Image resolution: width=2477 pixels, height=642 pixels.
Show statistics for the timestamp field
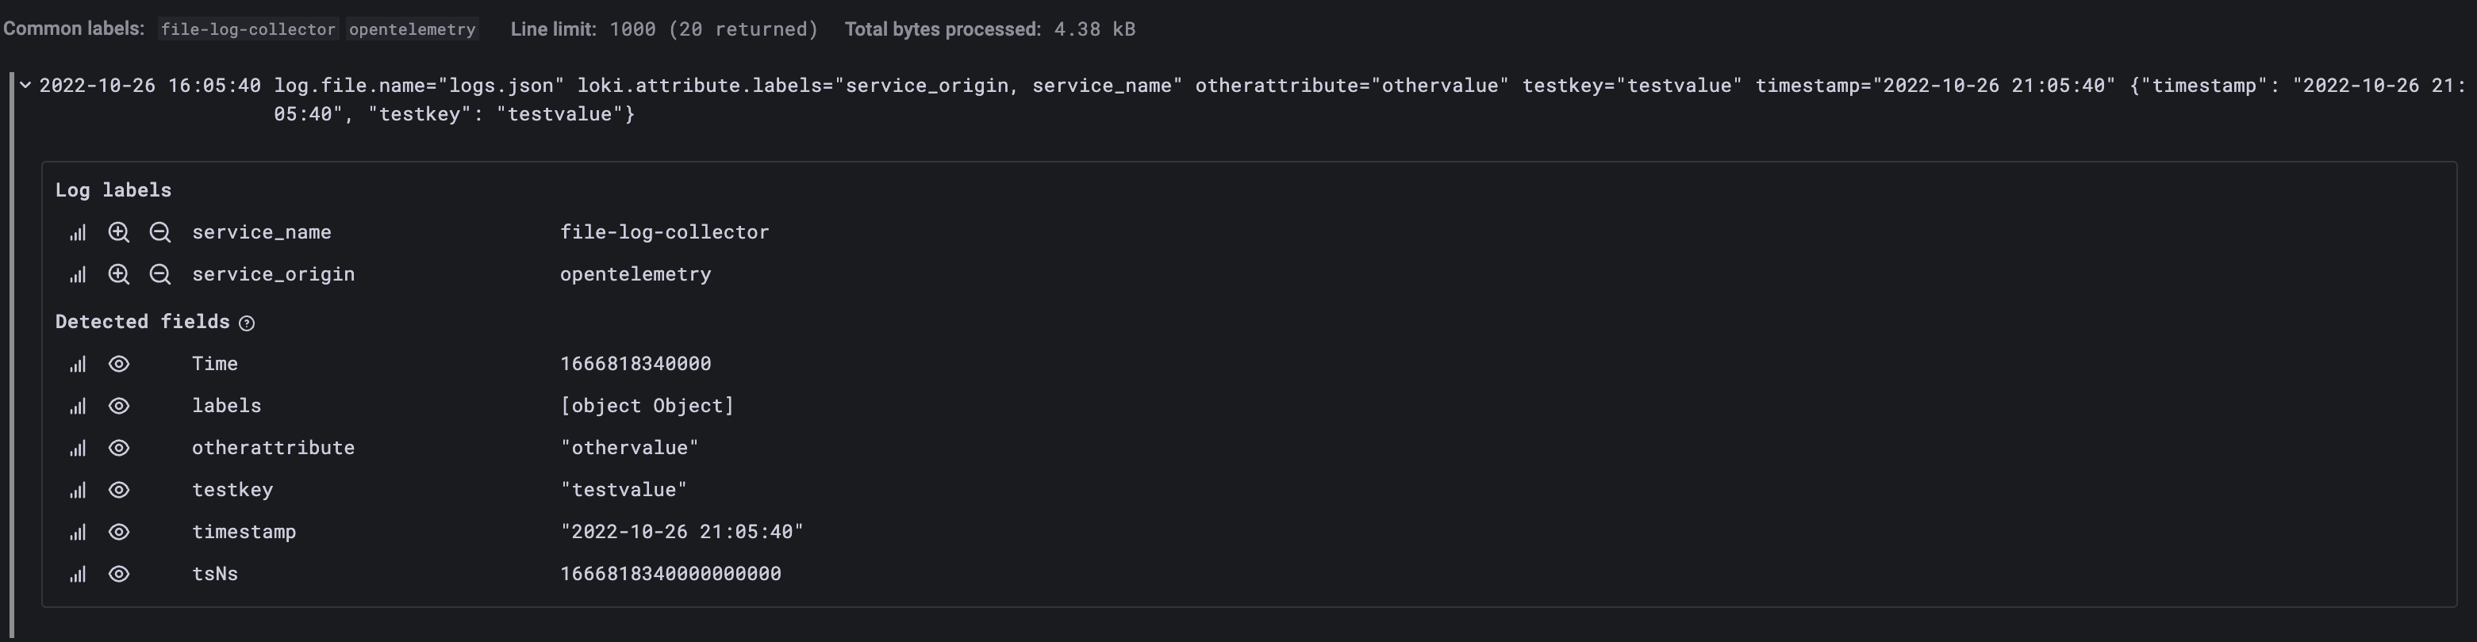[x=77, y=532]
